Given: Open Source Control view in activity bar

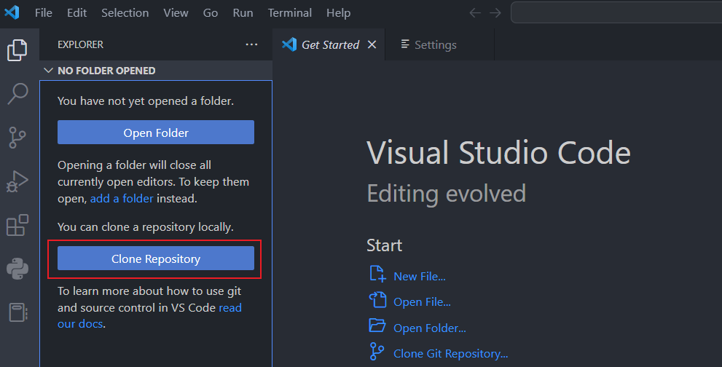Looking at the screenshot, I should [17, 137].
